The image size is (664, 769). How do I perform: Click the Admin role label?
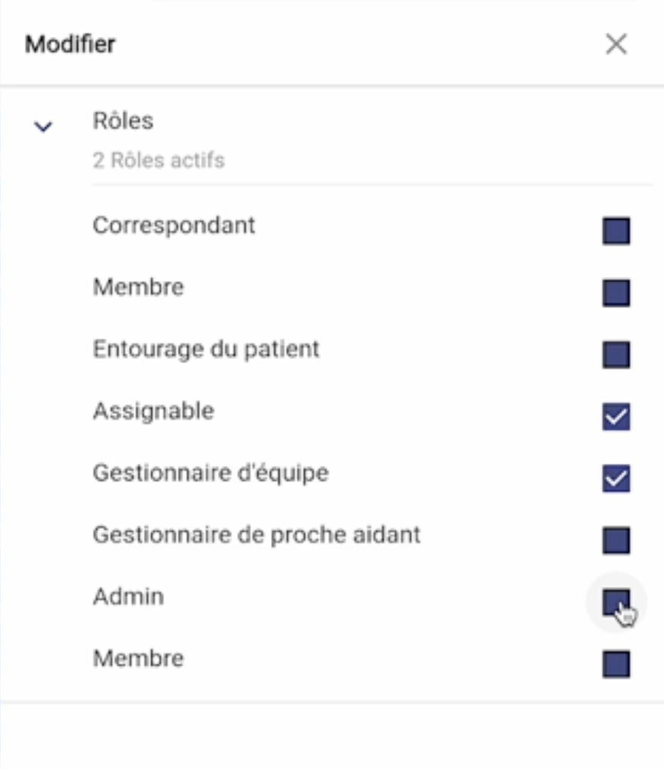[x=128, y=597]
